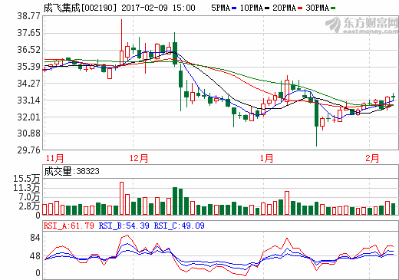Click the green 30PMA color marker
The width and height of the screenshot is (399, 280).
point(333,8)
